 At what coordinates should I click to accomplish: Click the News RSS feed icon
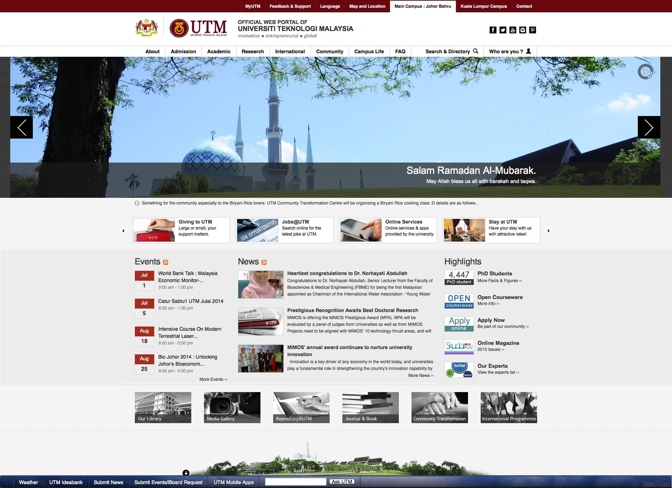pyautogui.click(x=264, y=262)
